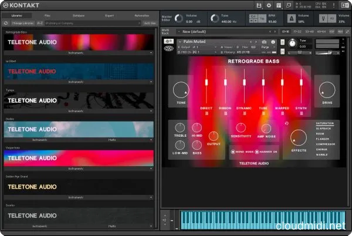
Task: Click the menu icon under DYNAMIC
Action: point(245,113)
